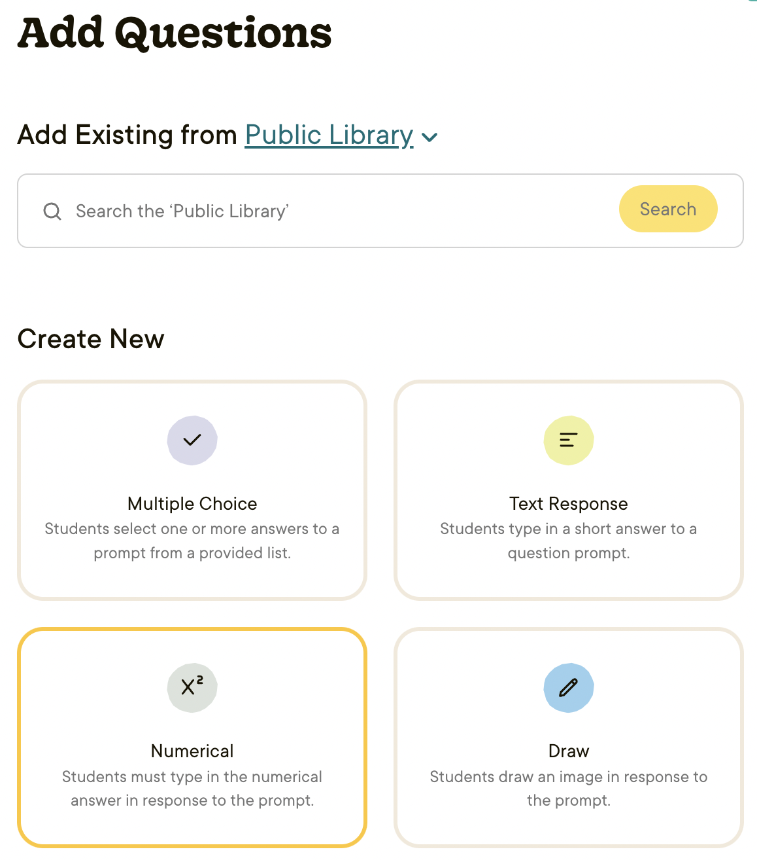Click the Text Response description text

[x=569, y=541]
